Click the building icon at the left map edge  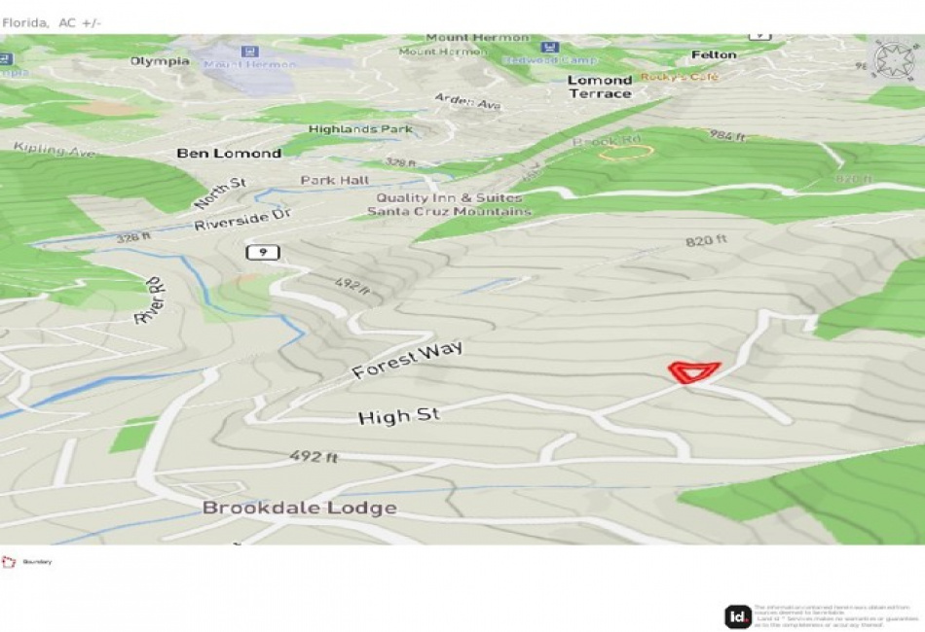5,59
